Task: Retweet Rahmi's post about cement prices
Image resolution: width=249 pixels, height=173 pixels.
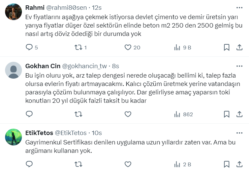Action: (x=78, y=47)
